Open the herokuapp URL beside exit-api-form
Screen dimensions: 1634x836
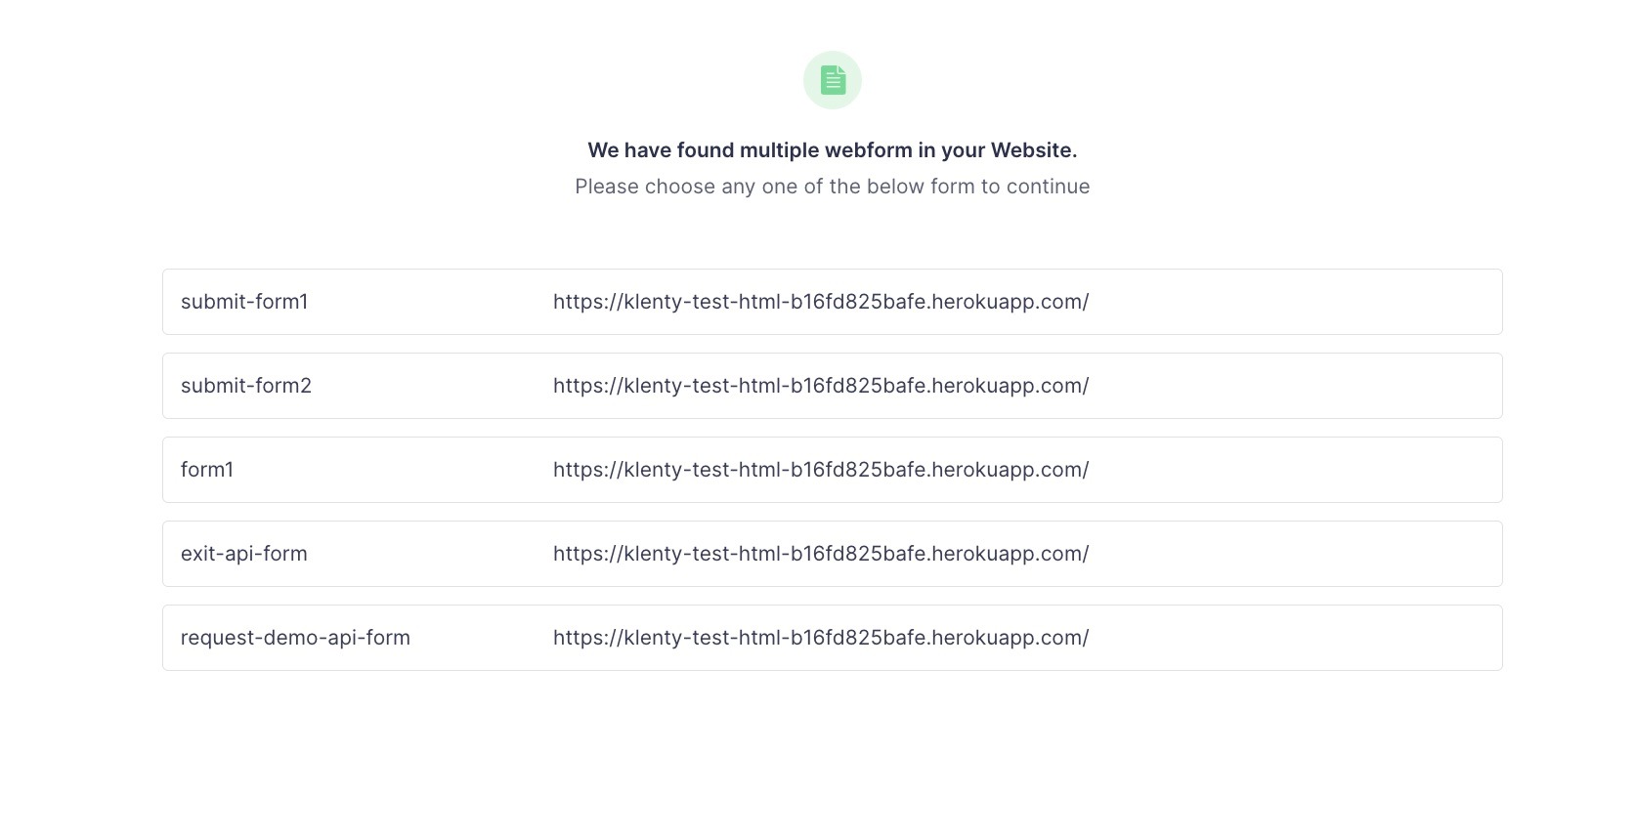coord(821,554)
